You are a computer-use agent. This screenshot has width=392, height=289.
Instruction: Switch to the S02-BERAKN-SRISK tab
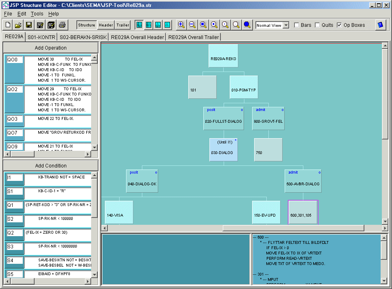[x=83, y=37]
